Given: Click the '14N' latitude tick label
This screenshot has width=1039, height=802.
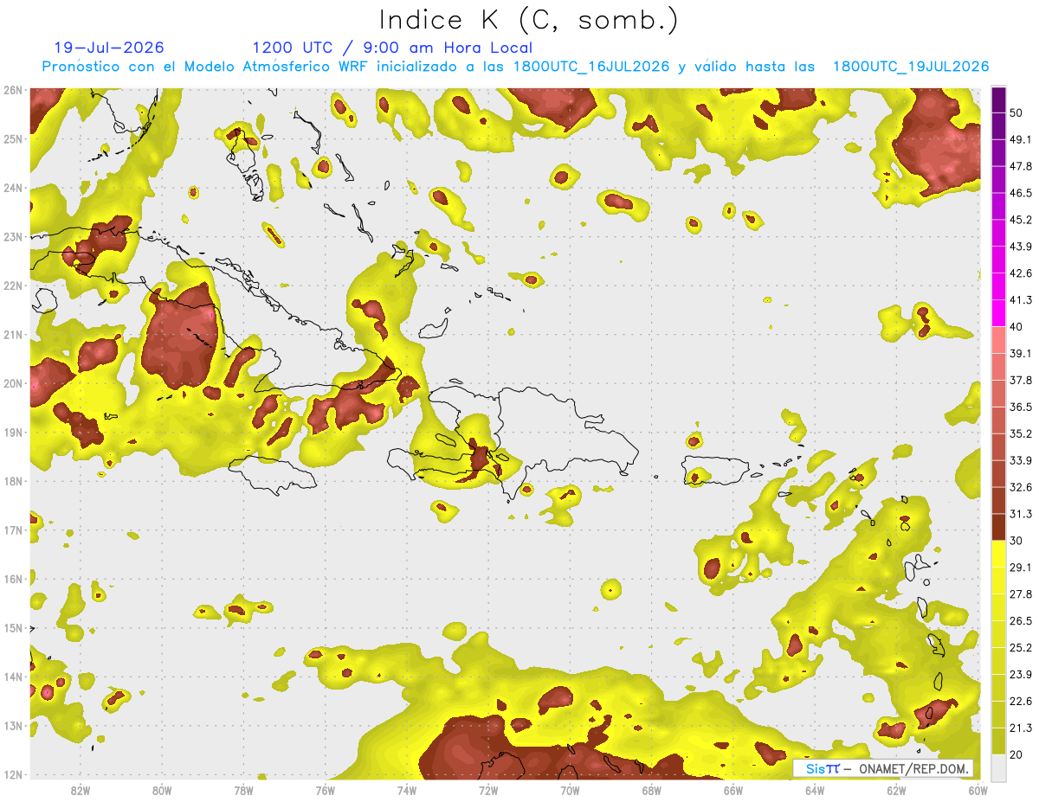Looking at the screenshot, I should [13, 677].
